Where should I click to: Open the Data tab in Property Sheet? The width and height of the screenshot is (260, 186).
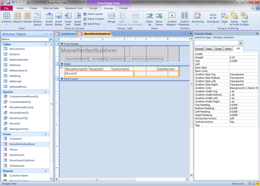coord(209,49)
